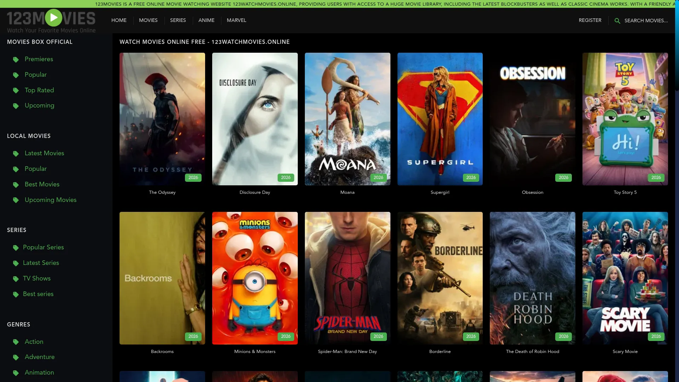The height and width of the screenshot is (382, 679).
Task: Open the Backrooms movie poster
Action: coord(162,278)
